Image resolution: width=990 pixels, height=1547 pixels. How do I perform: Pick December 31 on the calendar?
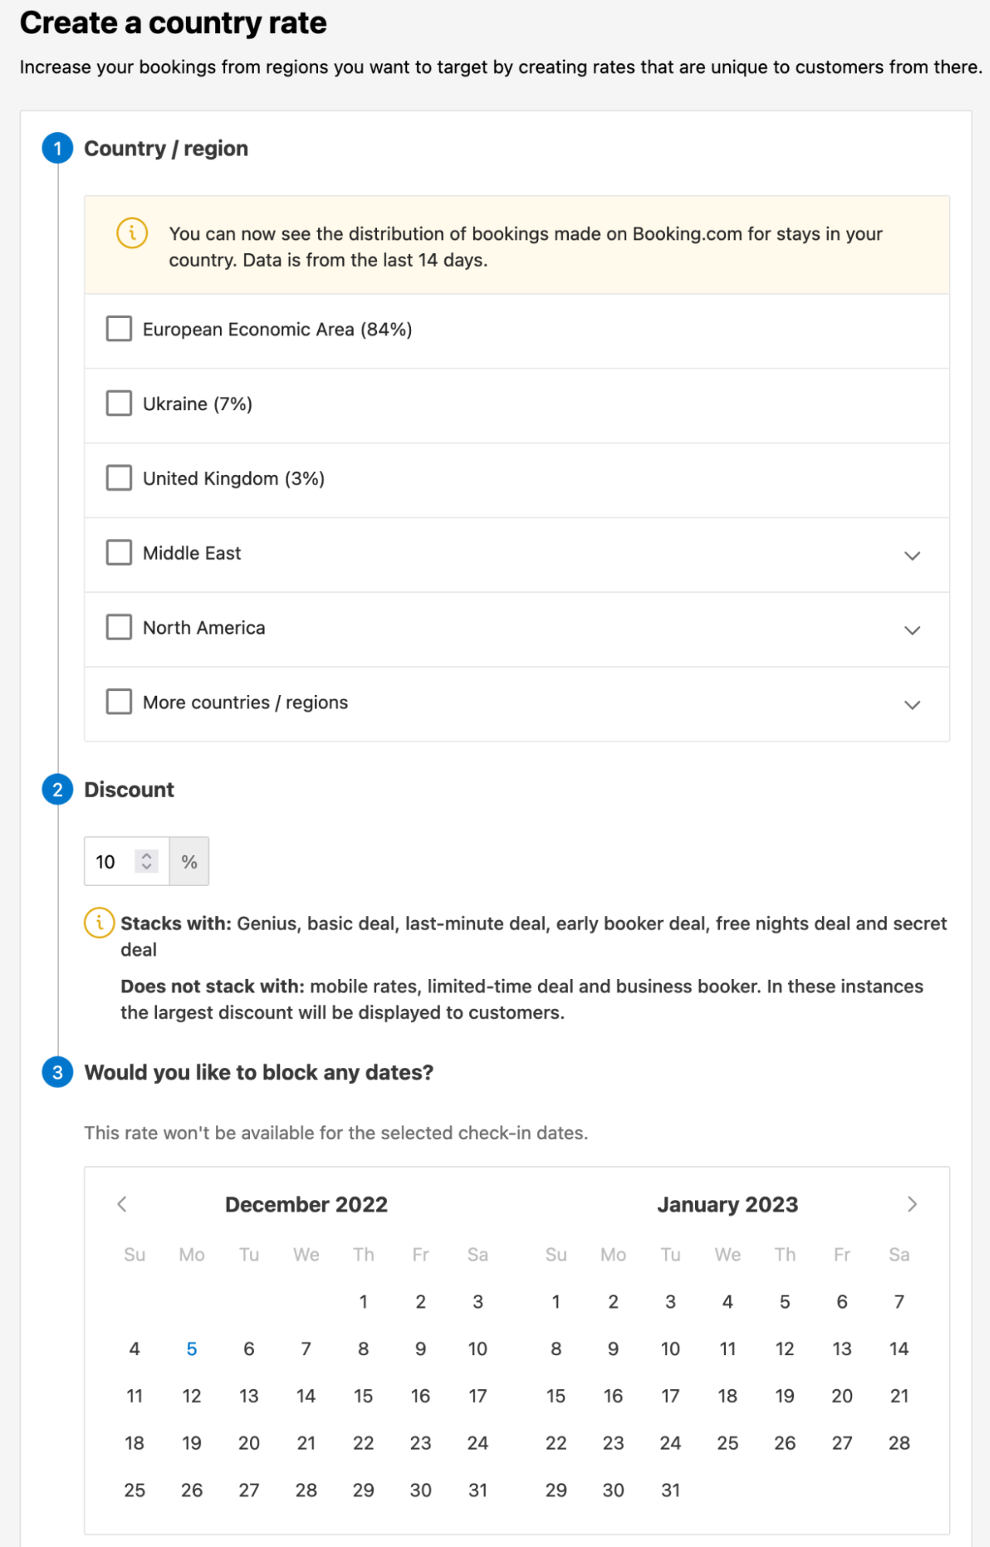[x=478, y=1491]
